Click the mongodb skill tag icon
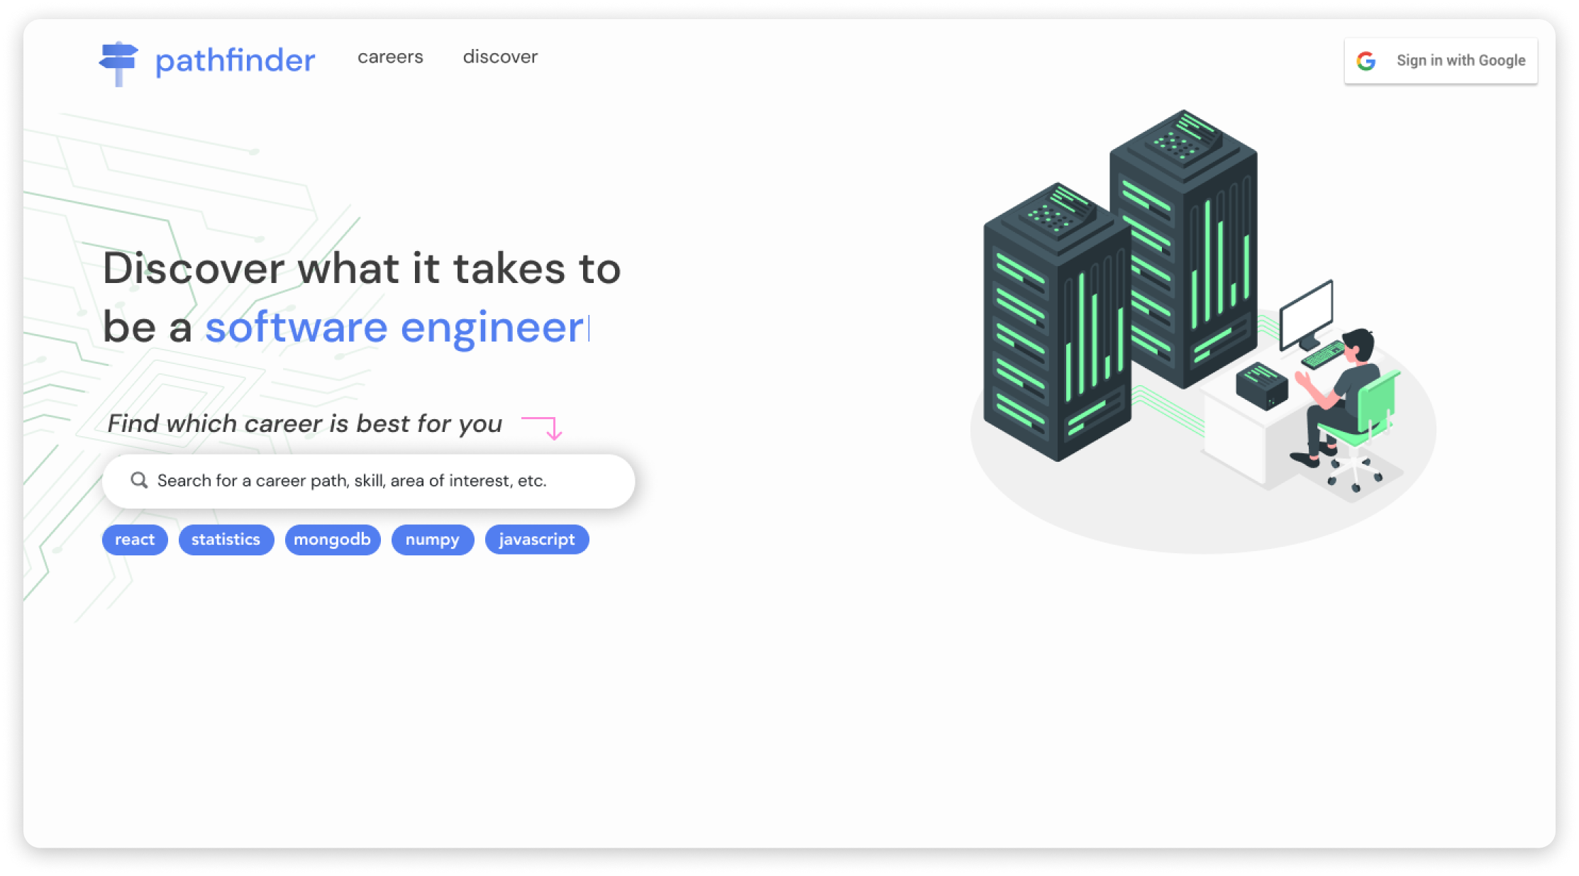The height and width of the screenshot is (876, 1579). pyautogui.click(x=331, y=539)
